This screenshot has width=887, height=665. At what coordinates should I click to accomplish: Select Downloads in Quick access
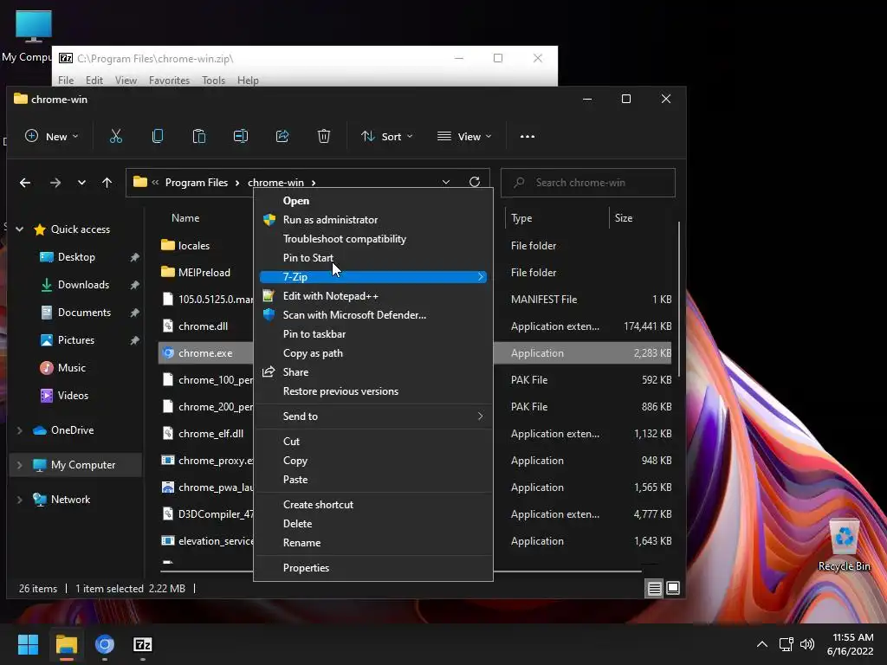click(83, 285)
